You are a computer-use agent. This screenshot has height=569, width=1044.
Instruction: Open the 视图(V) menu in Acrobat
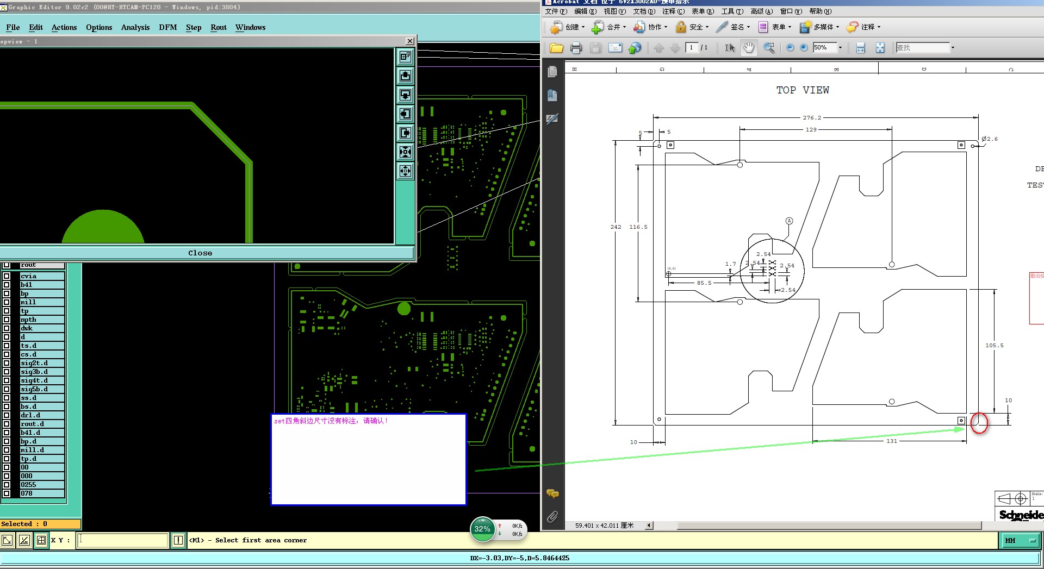coord(615,11)
